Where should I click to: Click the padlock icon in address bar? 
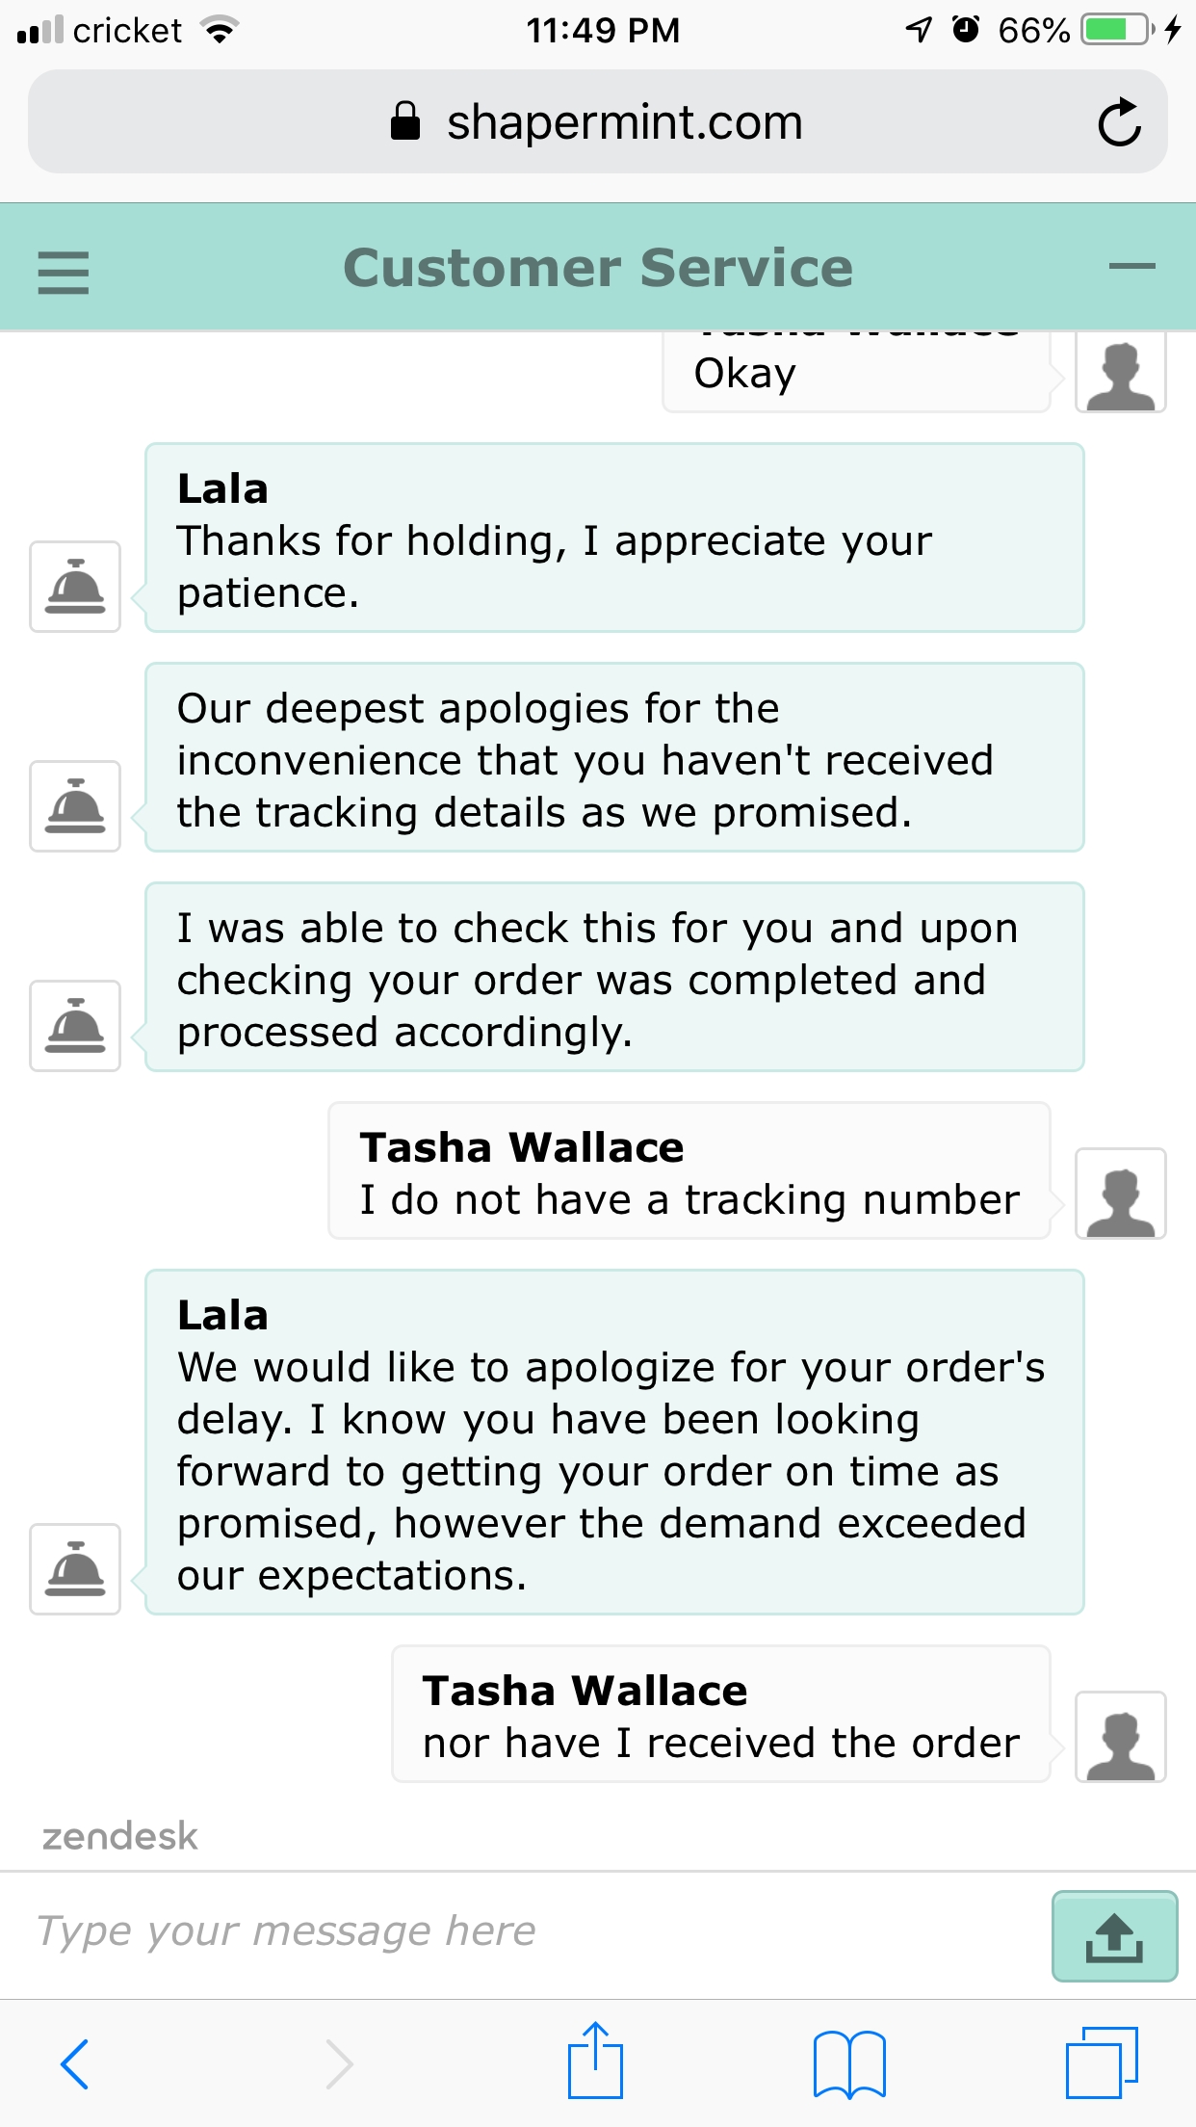(x=405, y=121)
